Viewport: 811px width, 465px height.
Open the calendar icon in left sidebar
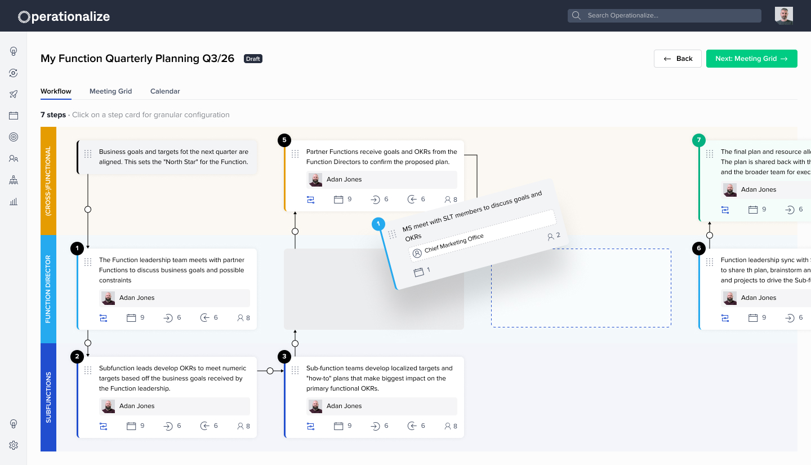click(14, 116)
